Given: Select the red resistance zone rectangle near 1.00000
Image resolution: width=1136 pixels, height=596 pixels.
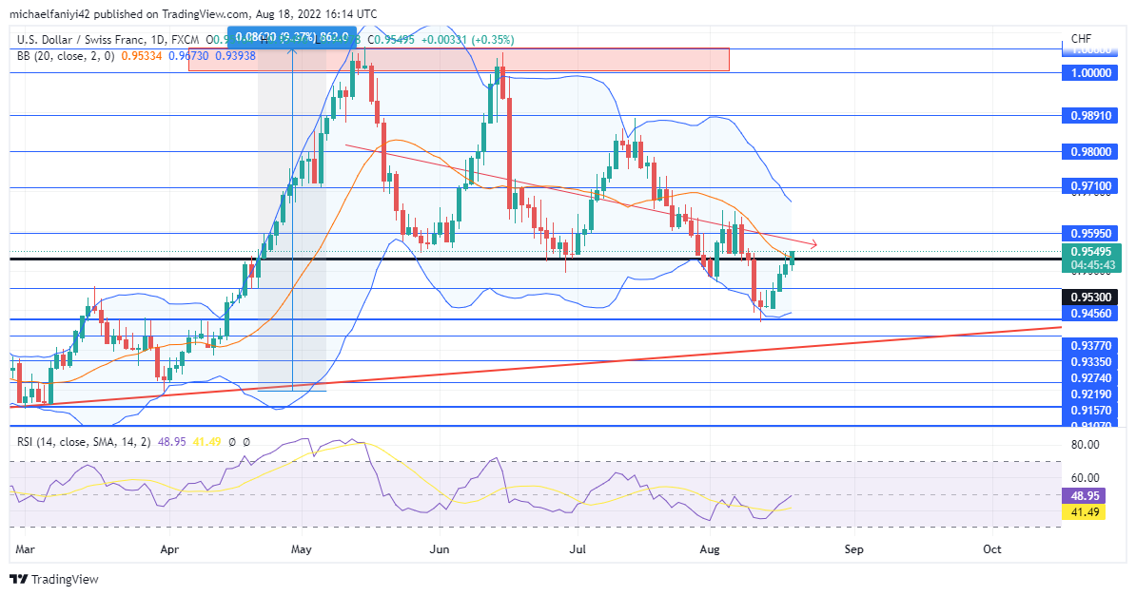Looking at the screenshot, I should [459, 59].
